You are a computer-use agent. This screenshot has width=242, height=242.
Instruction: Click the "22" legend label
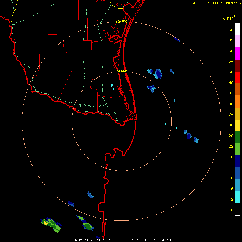(231, 146)
